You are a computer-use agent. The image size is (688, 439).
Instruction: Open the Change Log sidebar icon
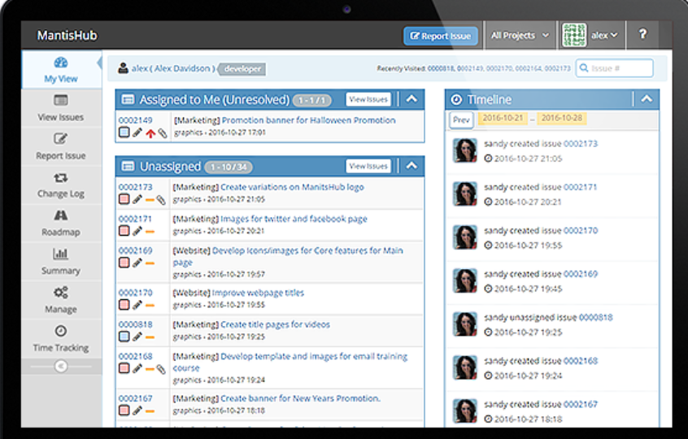tap(61, 178)
